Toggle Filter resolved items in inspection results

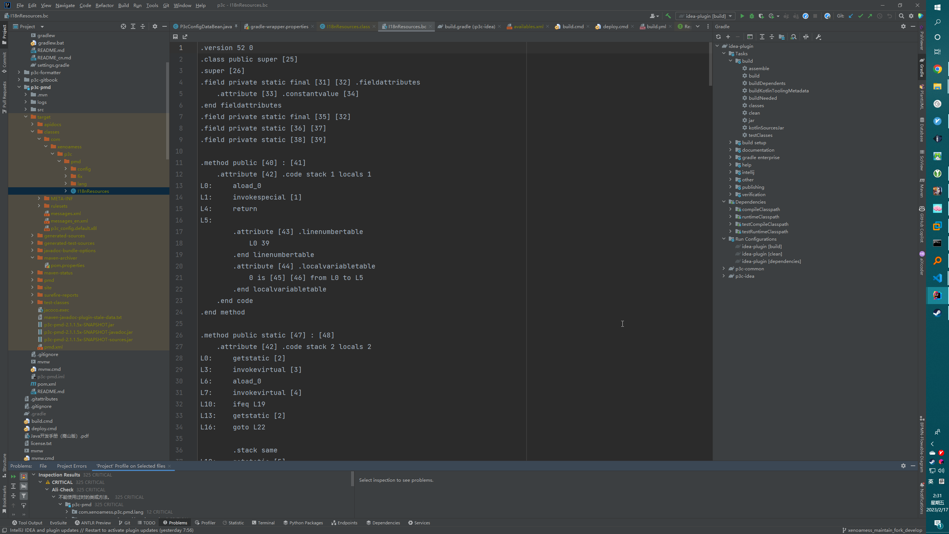[23, 495]
